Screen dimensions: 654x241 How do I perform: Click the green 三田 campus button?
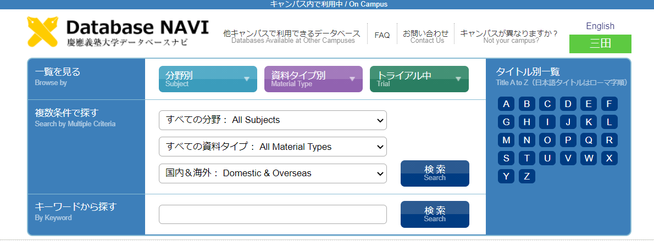pos(600,44)
